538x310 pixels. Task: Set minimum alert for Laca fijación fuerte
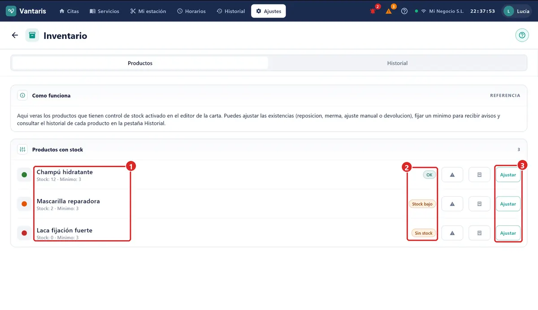452,233
